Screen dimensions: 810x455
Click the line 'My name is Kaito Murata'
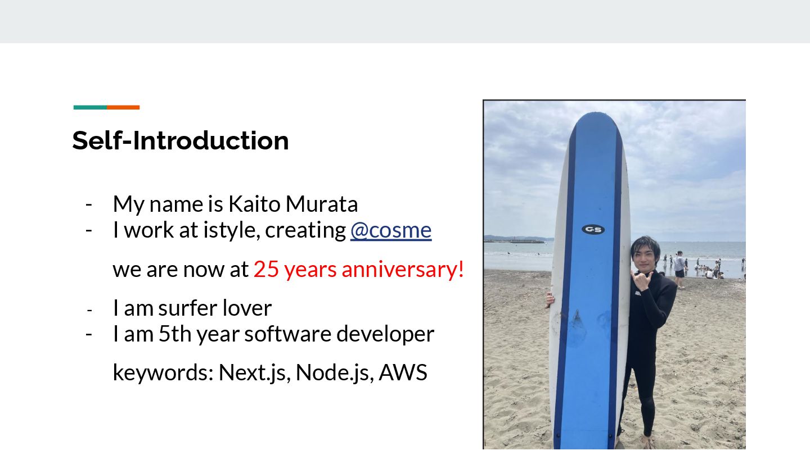point(235,204)
